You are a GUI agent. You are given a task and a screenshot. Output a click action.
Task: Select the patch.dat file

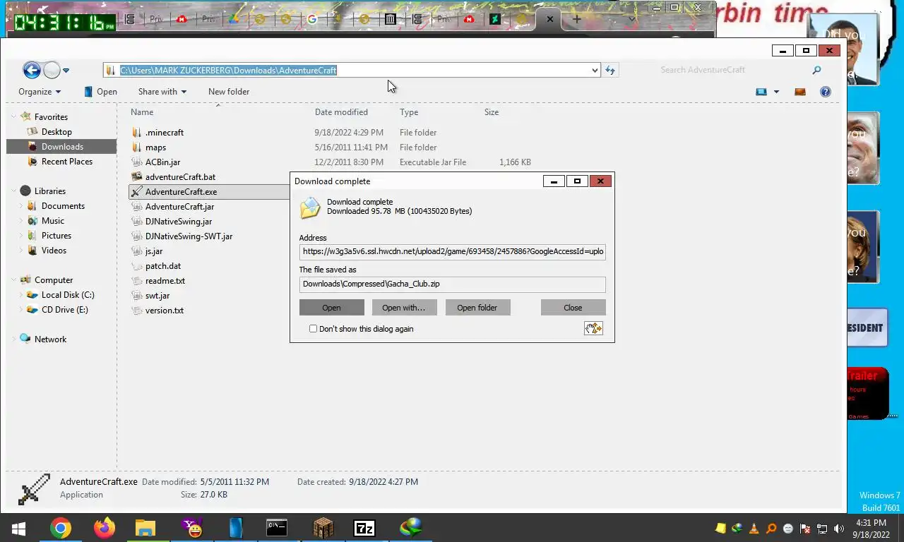coord(163,266)
